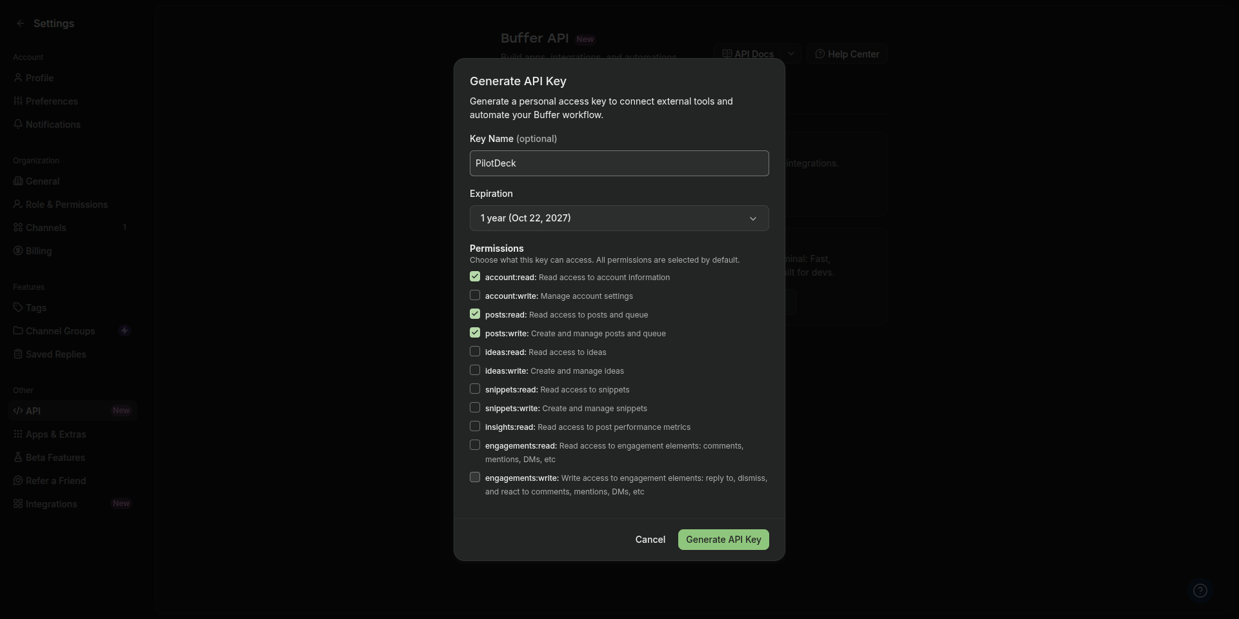Enable snippets:write permission checkbox
The width and height of the screenshot is (1239, 619).
475,407
